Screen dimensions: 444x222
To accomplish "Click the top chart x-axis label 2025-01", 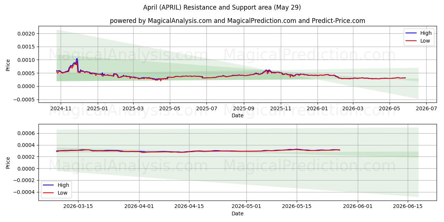I will click(98, 109).
